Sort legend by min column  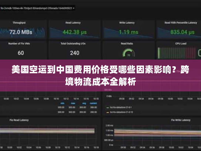[63, 103]
